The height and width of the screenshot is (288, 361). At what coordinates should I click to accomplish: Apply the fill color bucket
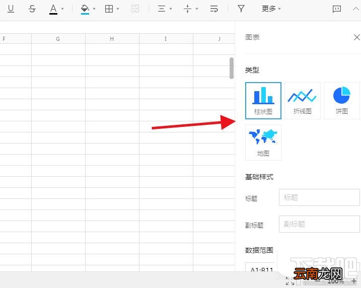pos(85,9)
